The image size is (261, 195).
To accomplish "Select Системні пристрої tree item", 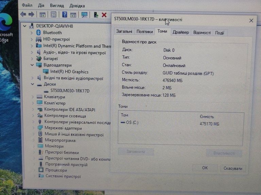I will tap(63, 176).
